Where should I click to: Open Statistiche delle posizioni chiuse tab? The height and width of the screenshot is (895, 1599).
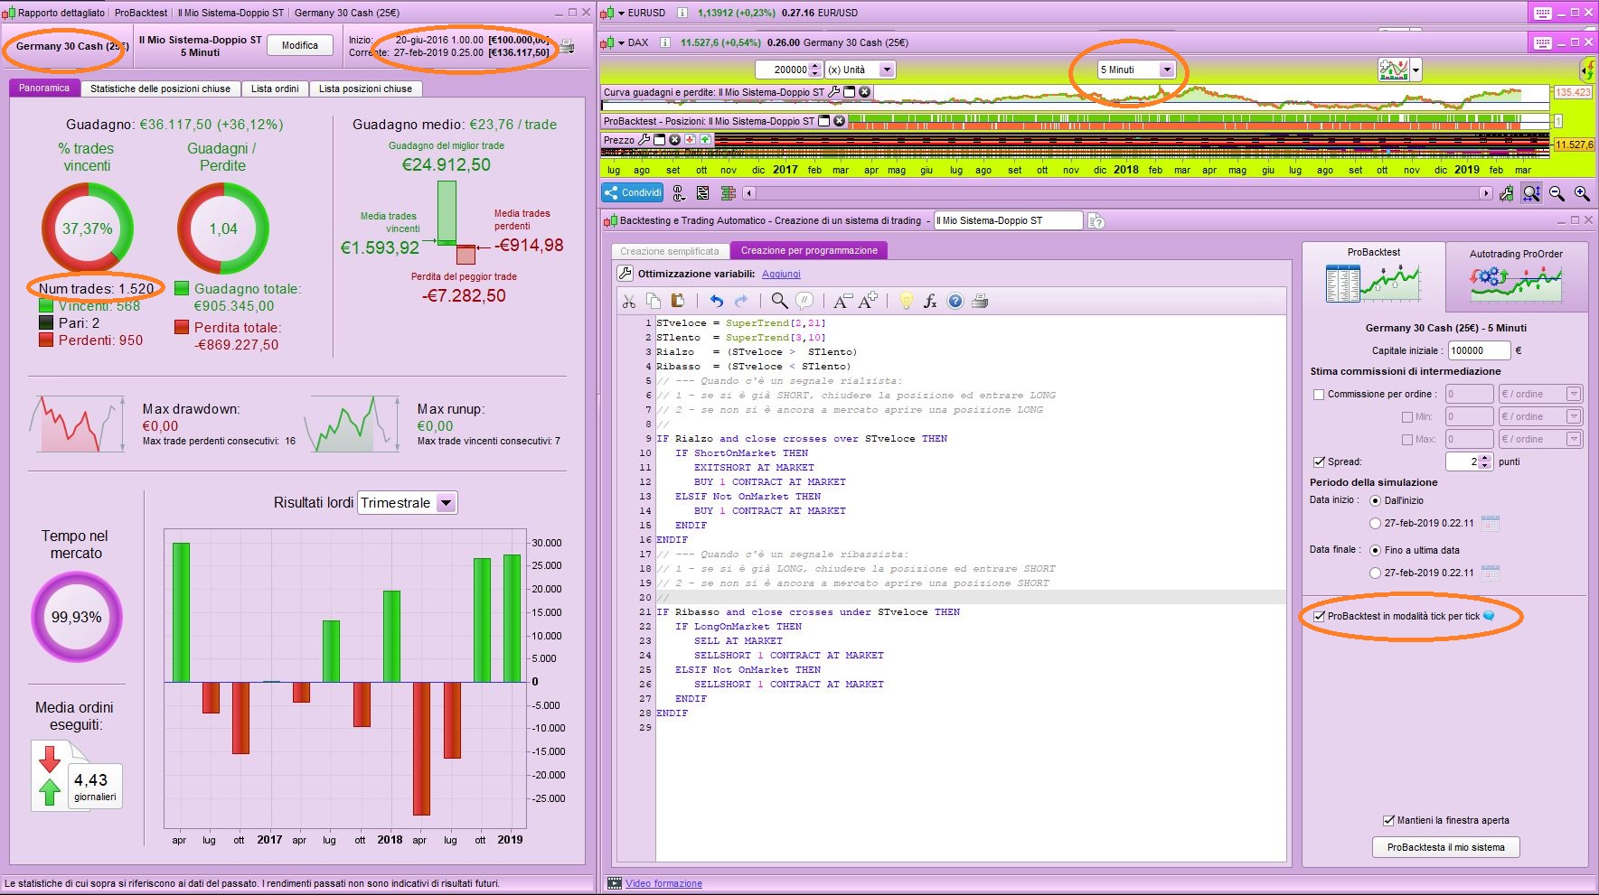pyautogui.click(x=160, y=89)
